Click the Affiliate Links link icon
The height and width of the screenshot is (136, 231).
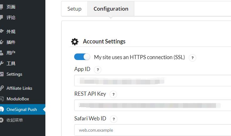[2, 88]
